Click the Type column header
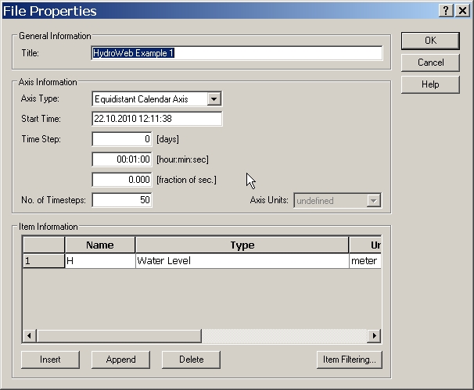 click(242, 245)
